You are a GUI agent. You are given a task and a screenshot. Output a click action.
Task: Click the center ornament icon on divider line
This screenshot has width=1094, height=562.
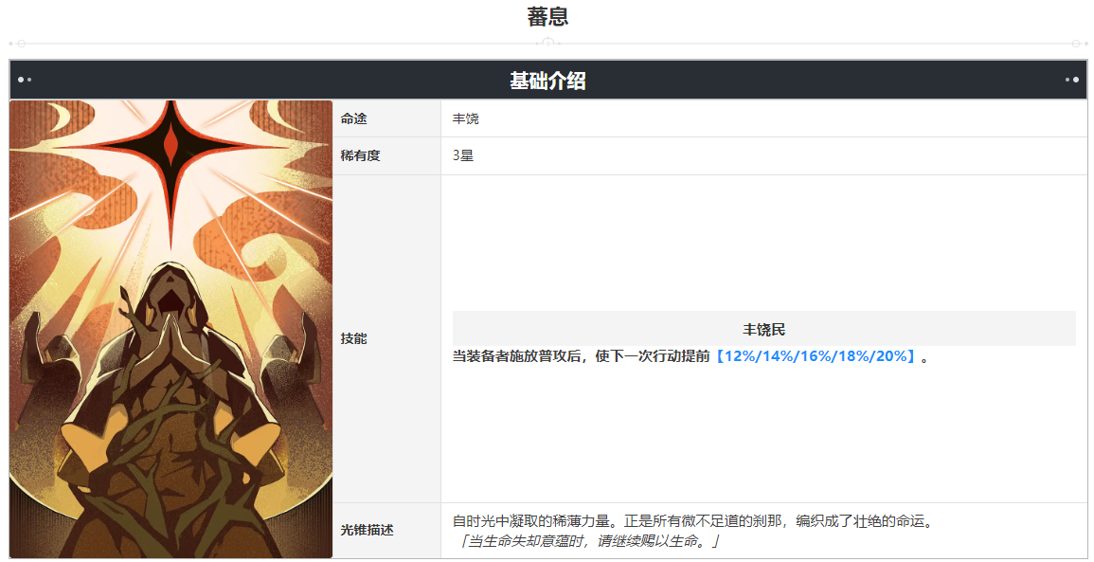click(547, 43)
